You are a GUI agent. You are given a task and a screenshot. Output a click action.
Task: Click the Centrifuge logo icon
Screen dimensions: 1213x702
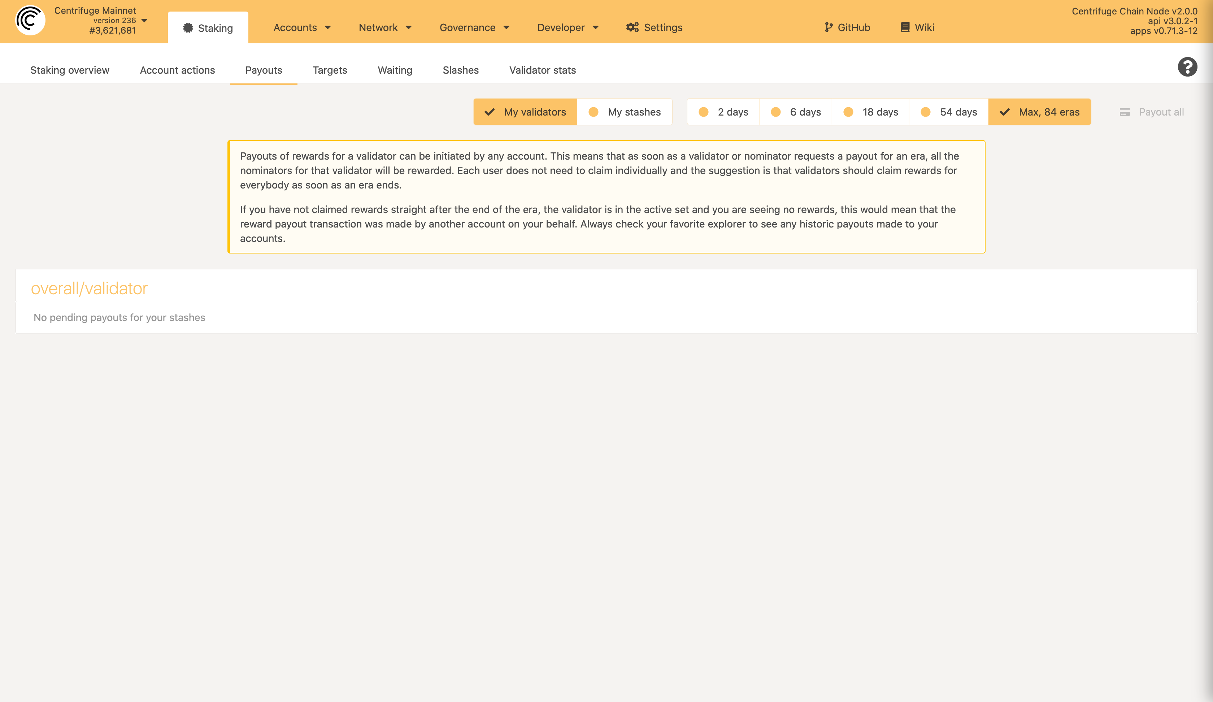pyautogui.click(x=30, y=20)
